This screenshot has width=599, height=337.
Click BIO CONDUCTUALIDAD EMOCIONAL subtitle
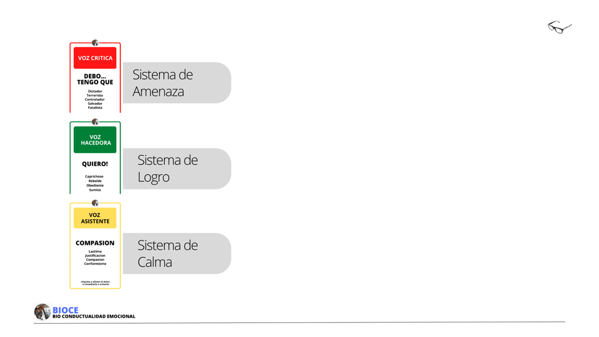point(94,317)
